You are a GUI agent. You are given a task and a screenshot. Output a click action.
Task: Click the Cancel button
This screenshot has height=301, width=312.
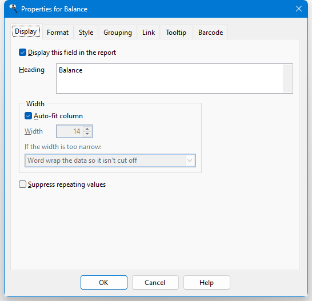pos(155,282)
